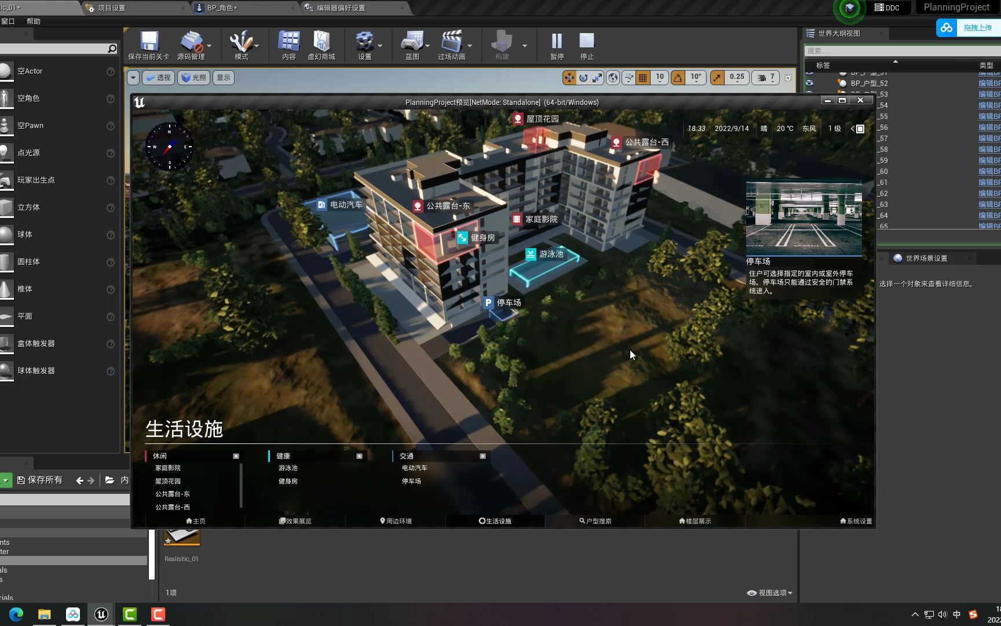
Task: Open Floor Display tab in game bar
Action: (695, 521)
